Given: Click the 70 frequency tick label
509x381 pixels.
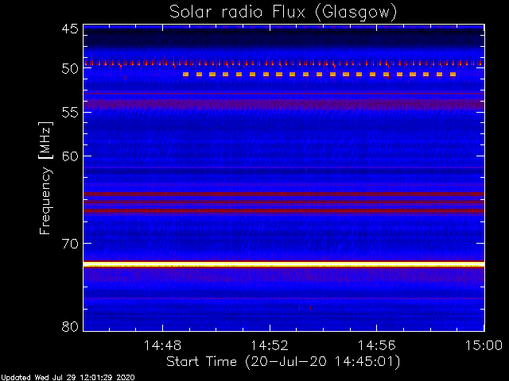Looking at the screenshot, I should coord(70,244).
